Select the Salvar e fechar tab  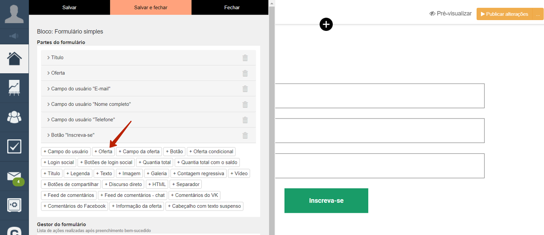(x=151, y=7)
